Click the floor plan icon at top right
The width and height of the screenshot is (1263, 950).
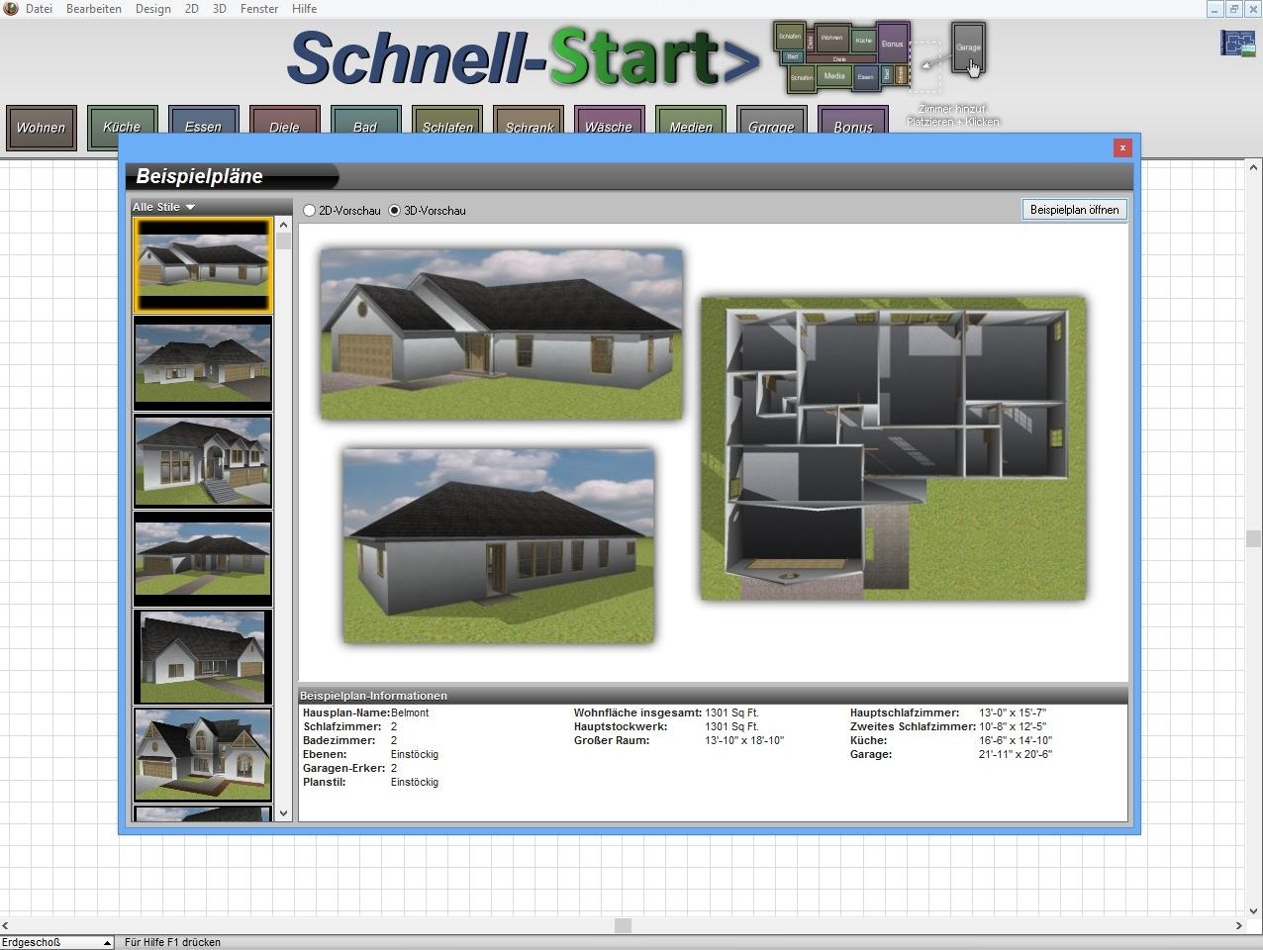tap(1237, 43)
